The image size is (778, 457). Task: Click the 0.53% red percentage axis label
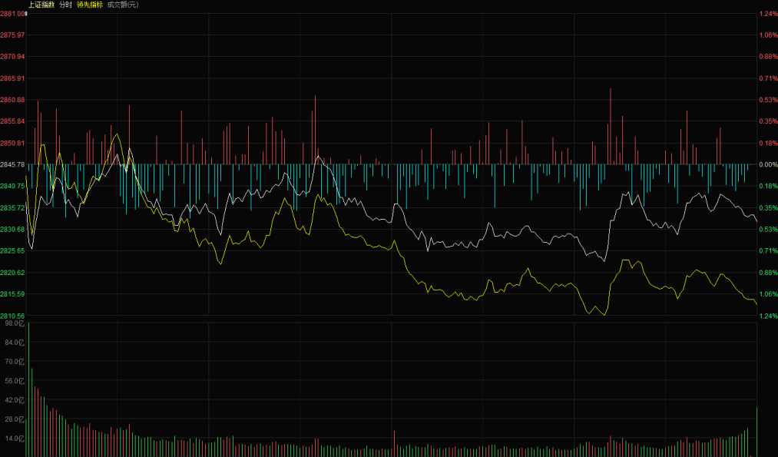(768, 100)
